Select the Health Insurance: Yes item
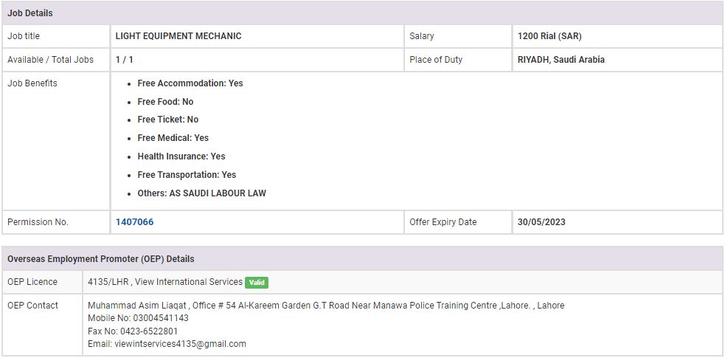Viewport: 725px width, 358px height. (181, 156)
